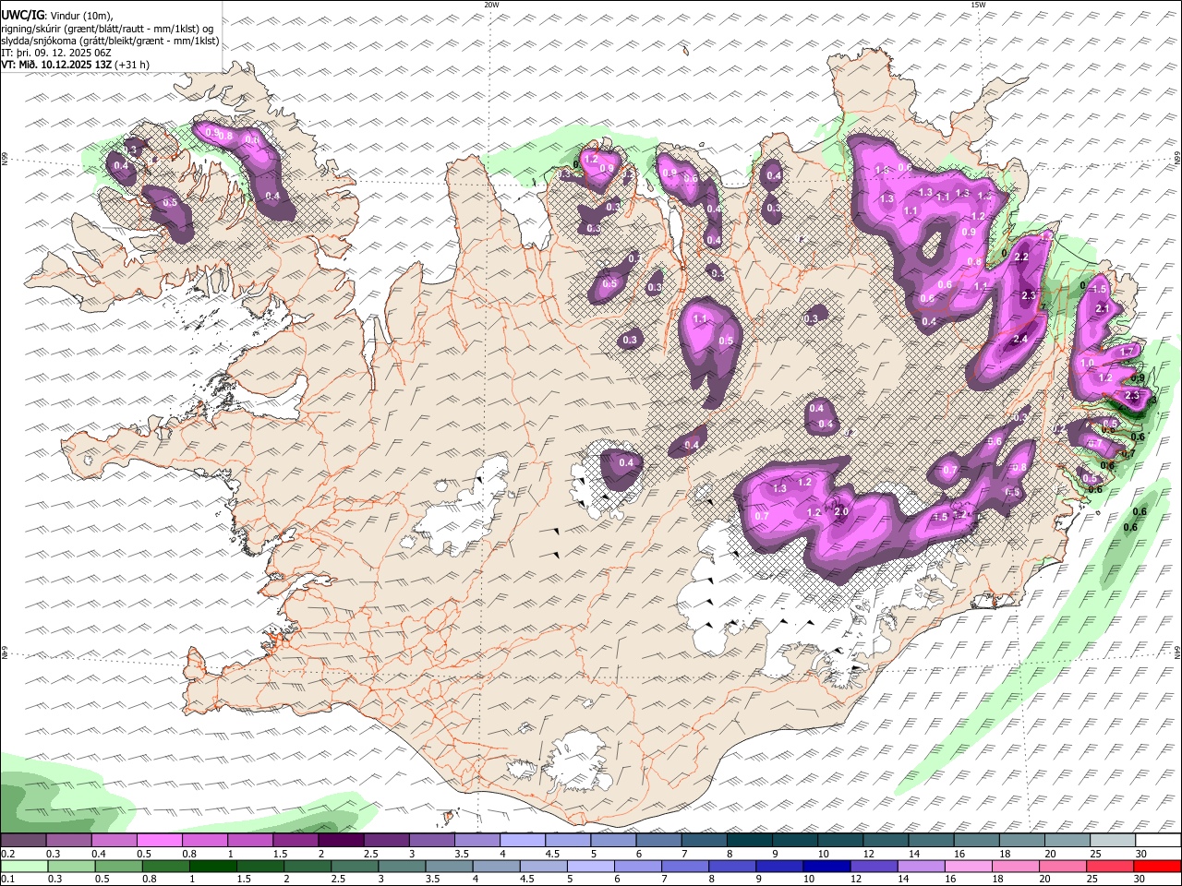Click the valid time line 'VT: Mið. 10.12.2025 13Z'

pos(57,65)
